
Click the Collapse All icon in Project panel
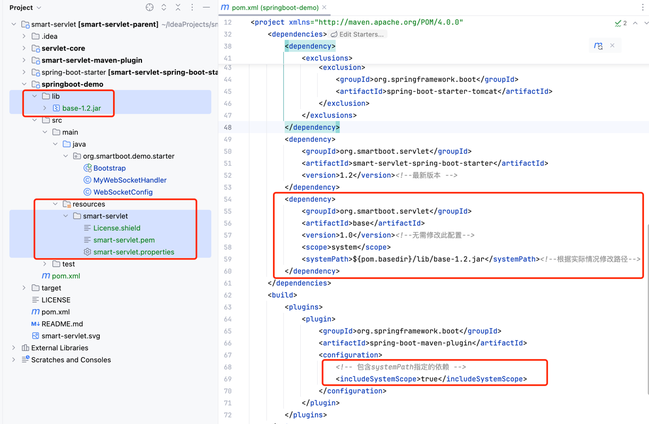178,8
